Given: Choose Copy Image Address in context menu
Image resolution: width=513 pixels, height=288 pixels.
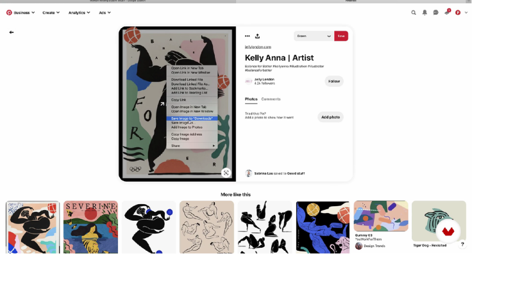Looking at the screenshot, I should [x=187, y=134].
